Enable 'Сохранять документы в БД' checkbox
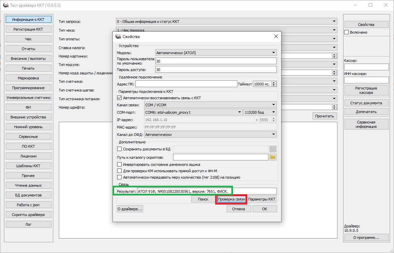This screenshot has height=253, width=394. click(119, 149)
